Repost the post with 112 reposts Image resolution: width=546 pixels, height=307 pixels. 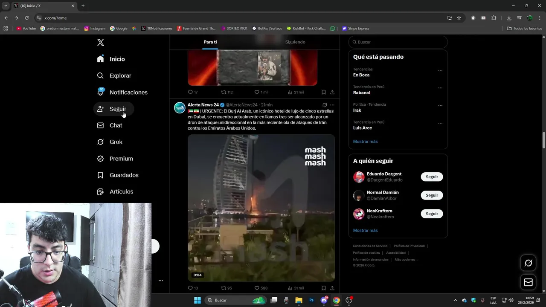pos(227,92)
